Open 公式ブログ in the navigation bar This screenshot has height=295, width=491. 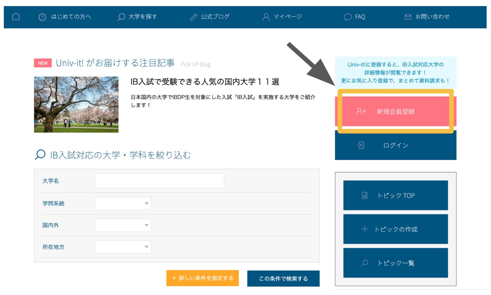[215, 17]
